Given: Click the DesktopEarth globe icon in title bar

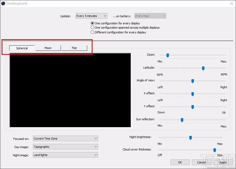Looking at the screenshot, I should tap(3, 3).
